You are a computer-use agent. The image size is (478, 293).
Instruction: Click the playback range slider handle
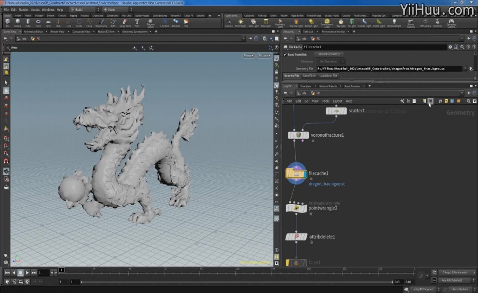click(81, 282)
